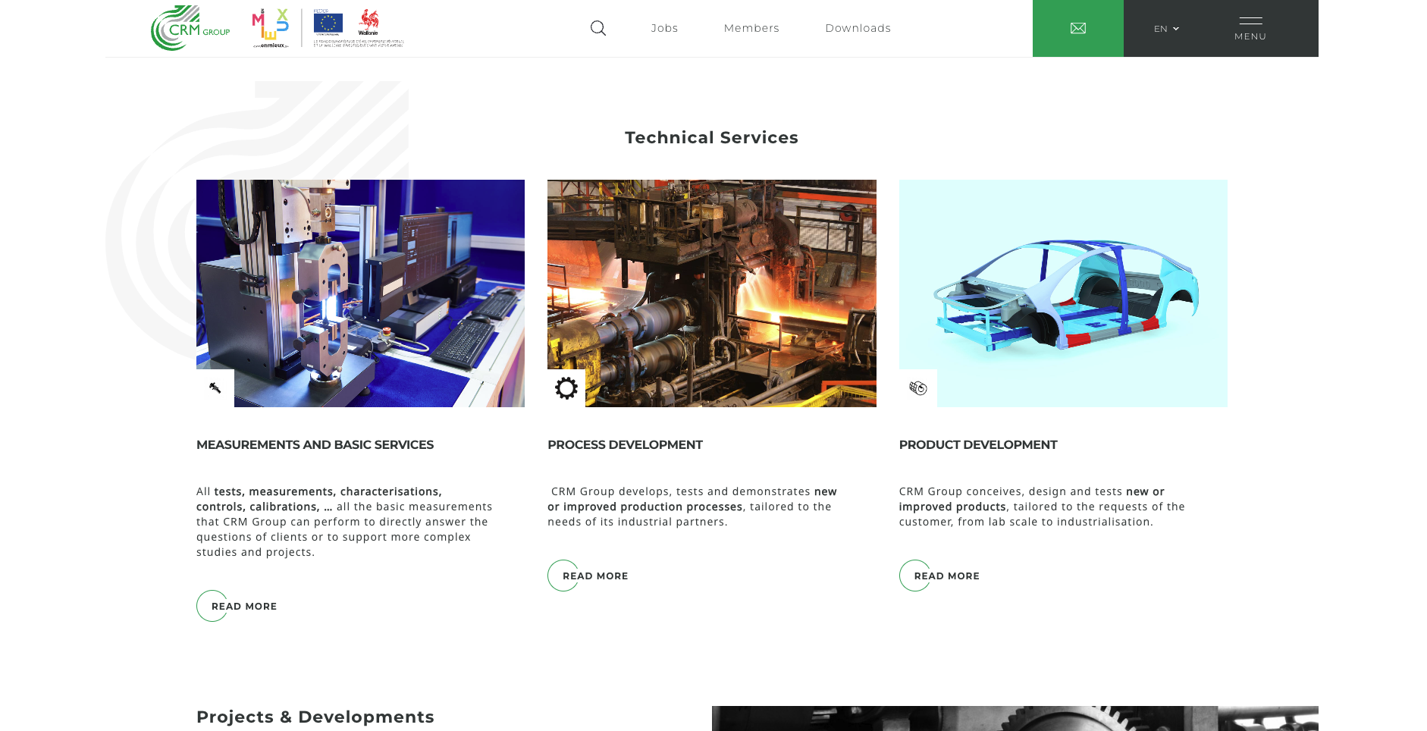
Task: Click the enmieux.be logo
Action: click(271, 24)
